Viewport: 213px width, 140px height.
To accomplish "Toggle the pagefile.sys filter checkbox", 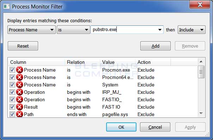I will point(12,114).
